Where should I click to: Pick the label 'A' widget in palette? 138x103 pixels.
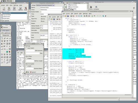[2, 44]
